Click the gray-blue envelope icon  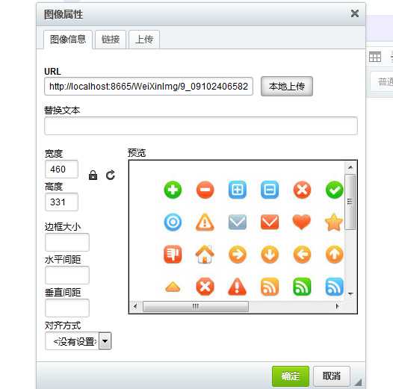pyautogui.click(x=238, y=222)
